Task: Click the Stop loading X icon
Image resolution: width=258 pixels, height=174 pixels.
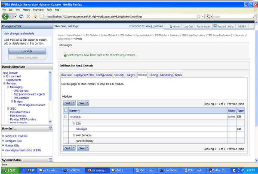Action: click(x=28, y=16)
